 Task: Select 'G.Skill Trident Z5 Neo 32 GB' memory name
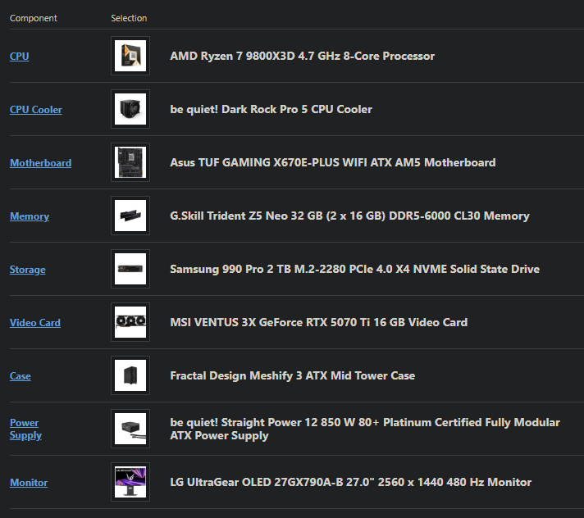349,216
